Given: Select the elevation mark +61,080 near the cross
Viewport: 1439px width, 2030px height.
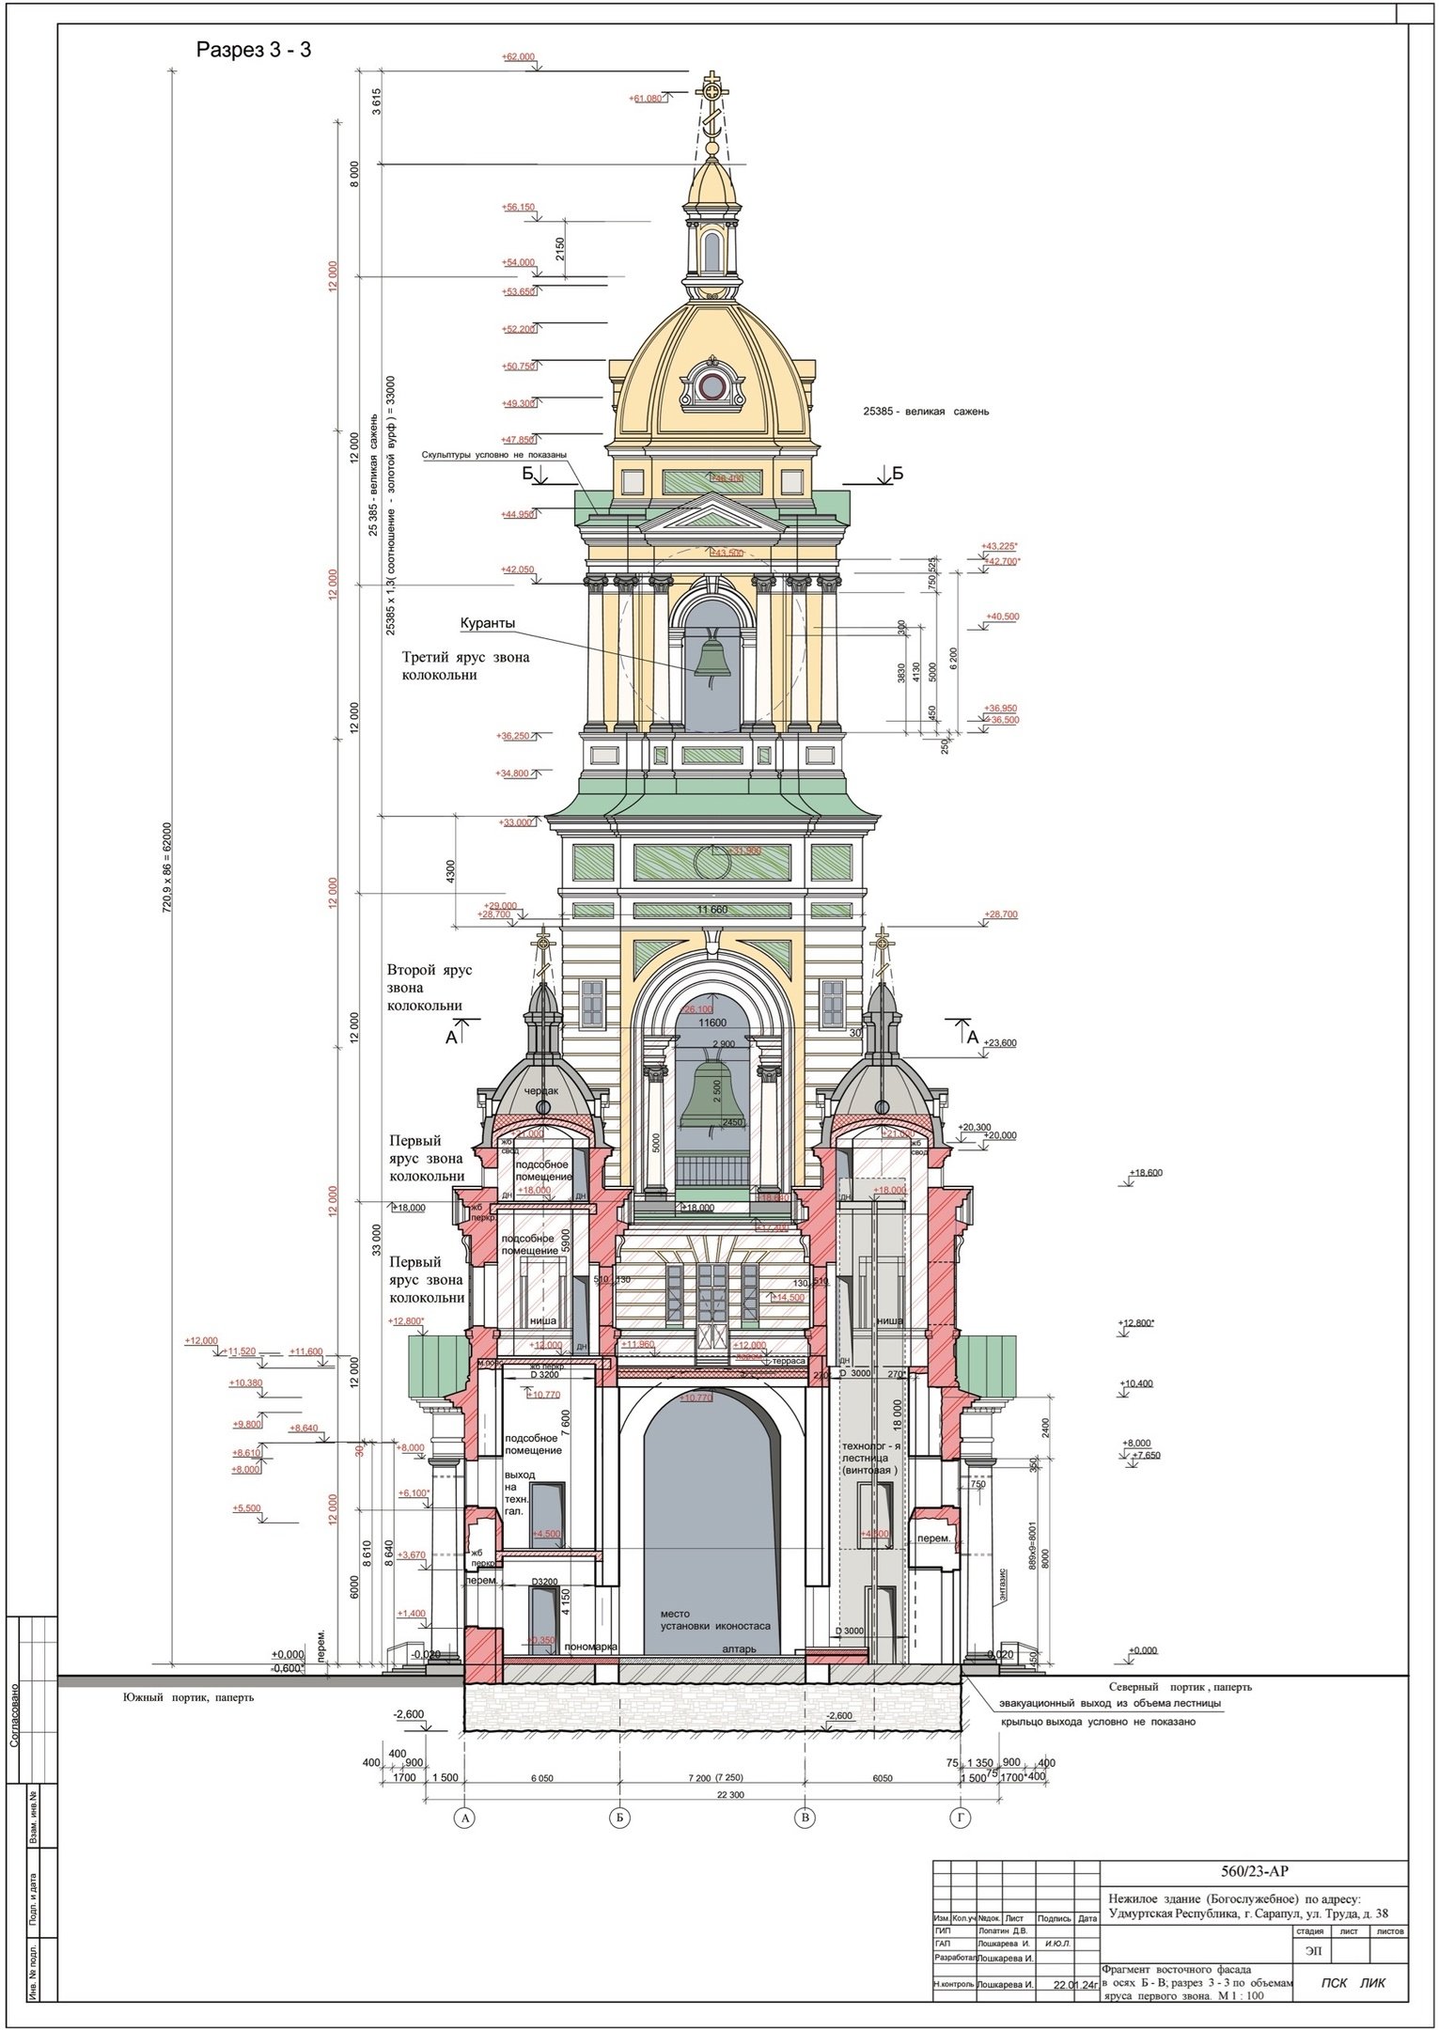Looking at the screenshot, I should click(x=647, y=98).
